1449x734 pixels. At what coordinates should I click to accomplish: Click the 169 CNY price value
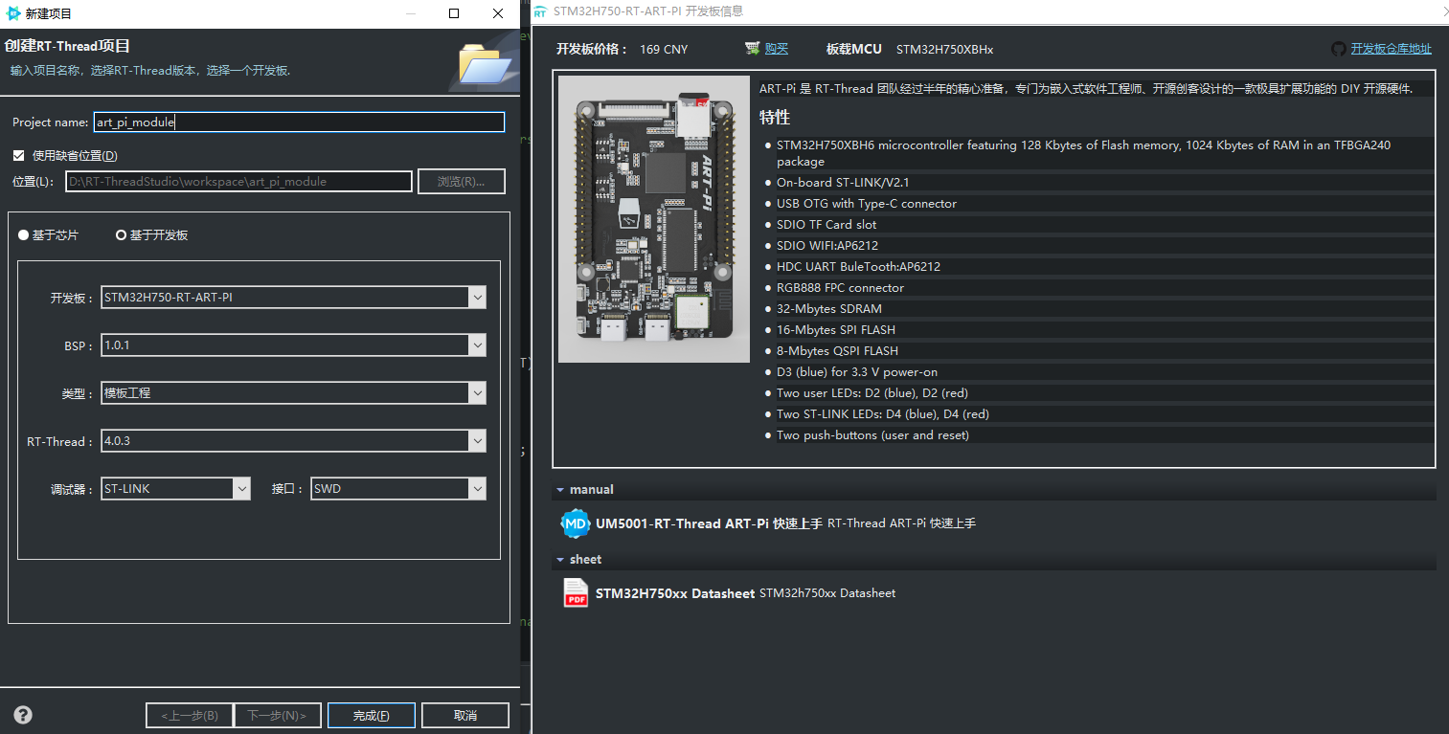click(664, 49)
